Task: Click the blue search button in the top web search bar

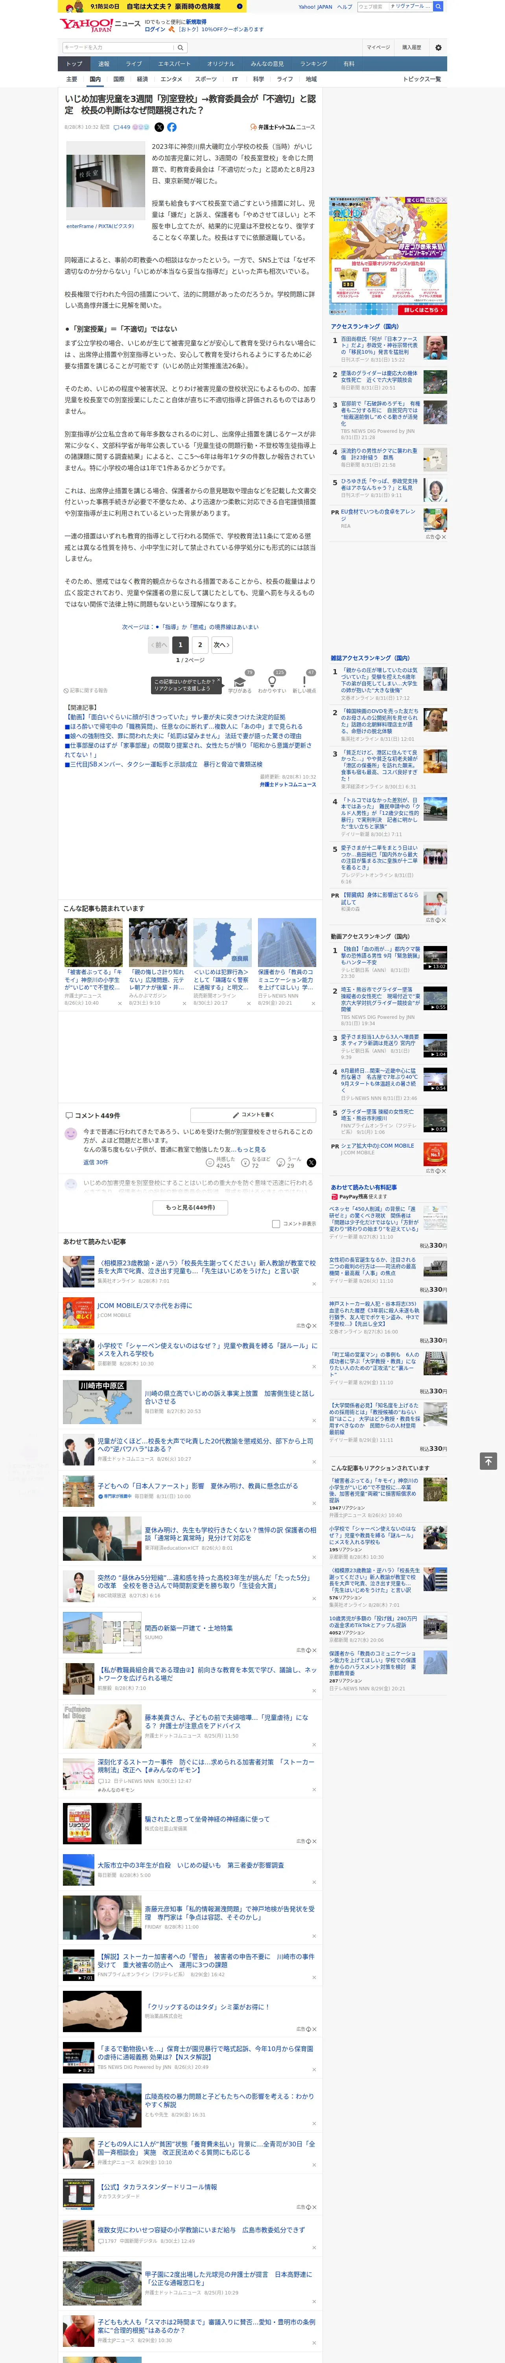Action: coord(438,6)
